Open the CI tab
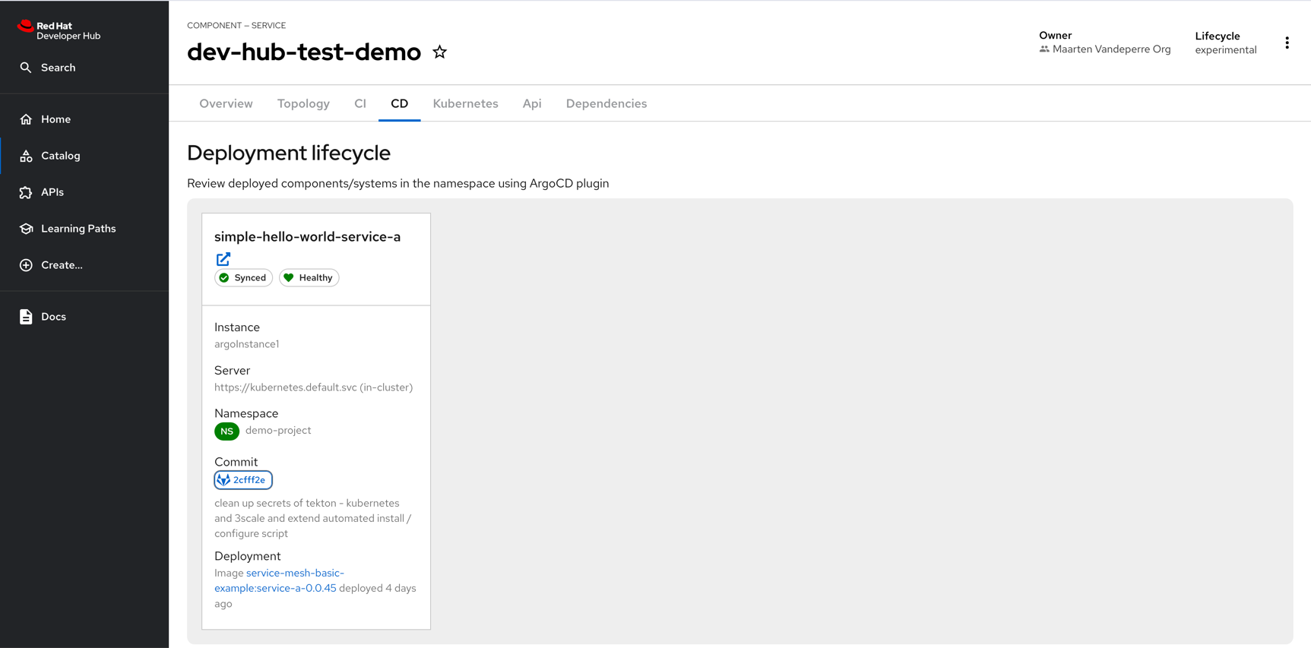The height and width of the screenshot is (648, 1311). 360,103
